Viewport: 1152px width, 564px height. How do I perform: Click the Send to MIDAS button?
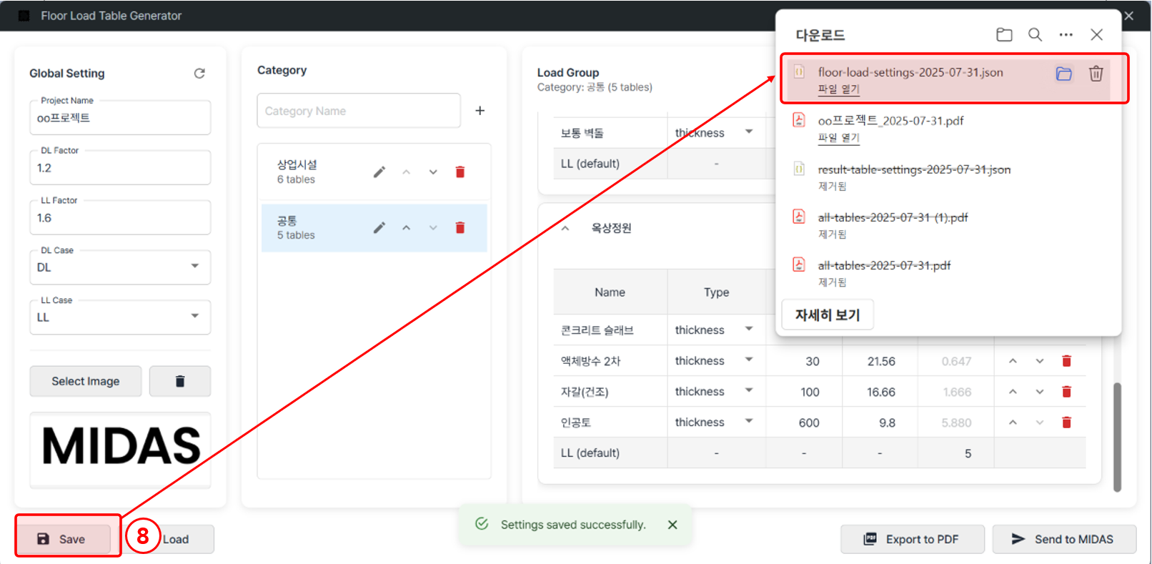(1063, 539)
